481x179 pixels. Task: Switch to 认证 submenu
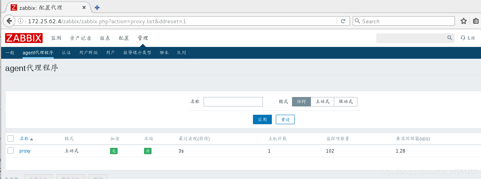point(66,52)
